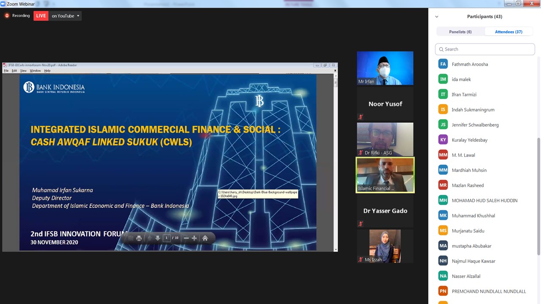Select Dr Yasser Gado participant tile
541x304 pixels.
pyautogui.click(x=385, y=211)
